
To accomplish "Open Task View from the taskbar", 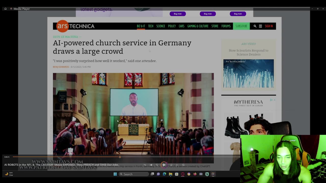I will tap(152, 174).
